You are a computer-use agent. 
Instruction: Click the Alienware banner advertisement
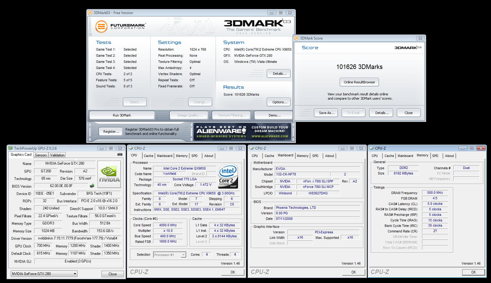point(242,132)
